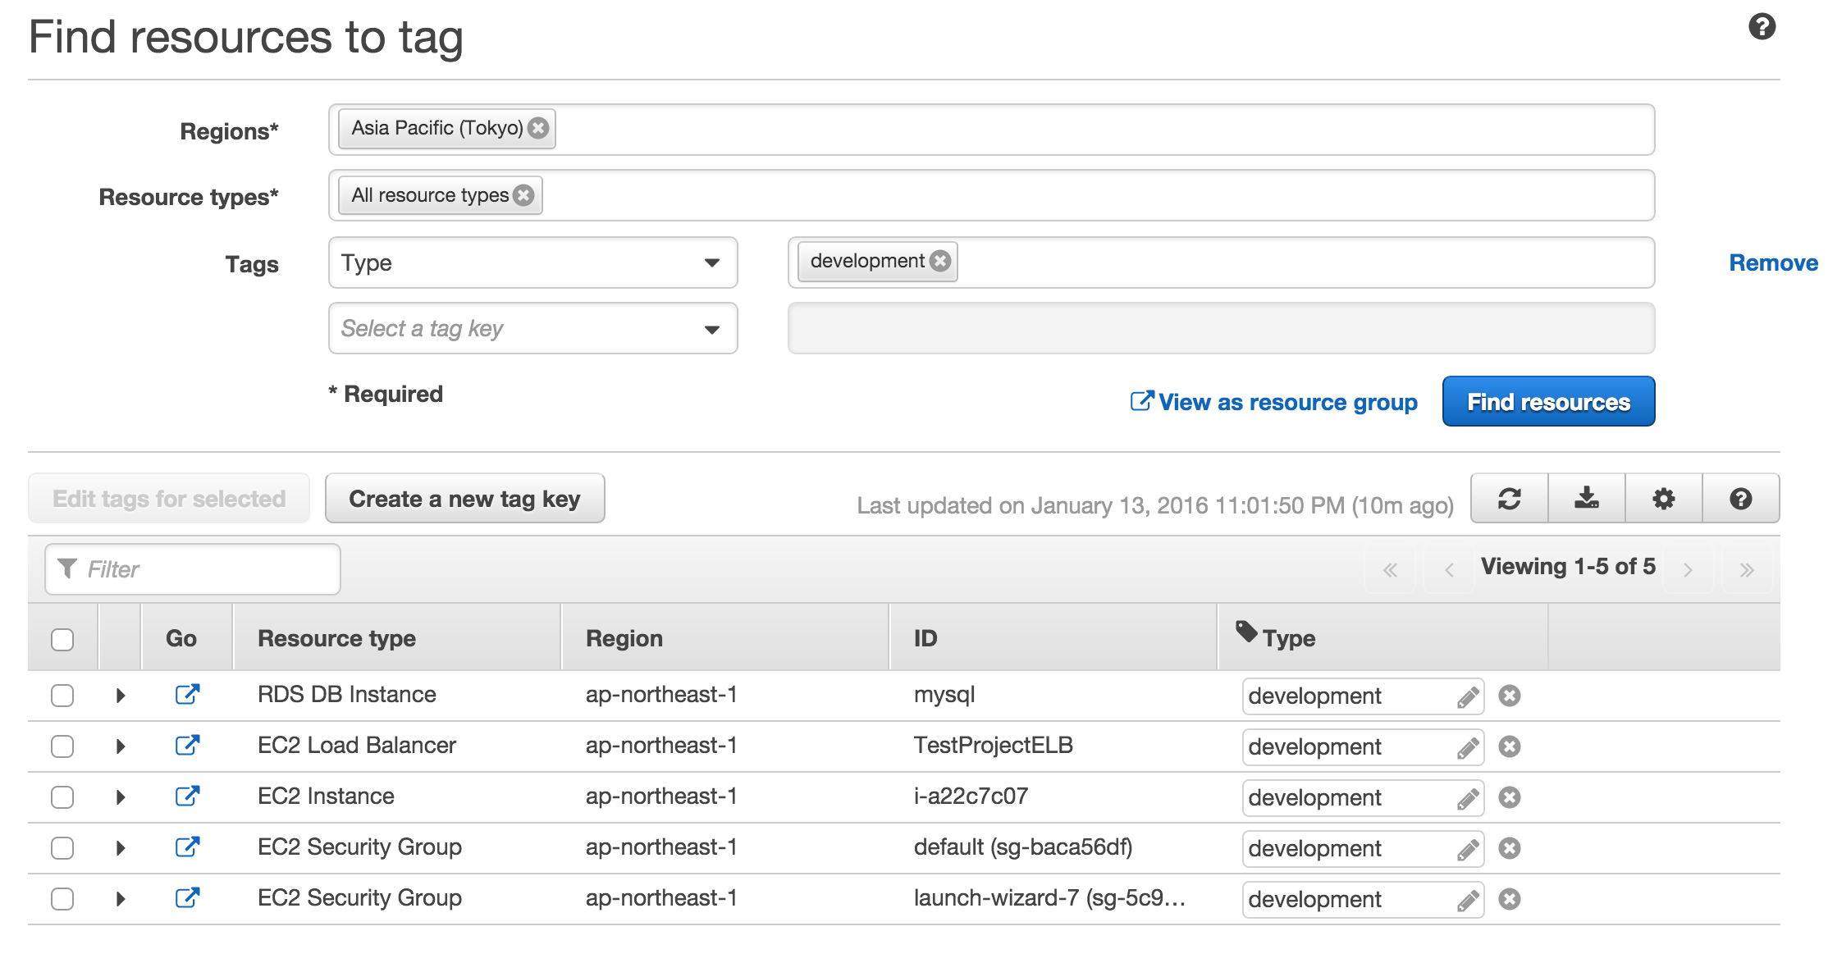Image resolution: width=1828 pixels, height=963 pixels.
Task: Open the table settings gear
Action: [x=1664, y=498]
